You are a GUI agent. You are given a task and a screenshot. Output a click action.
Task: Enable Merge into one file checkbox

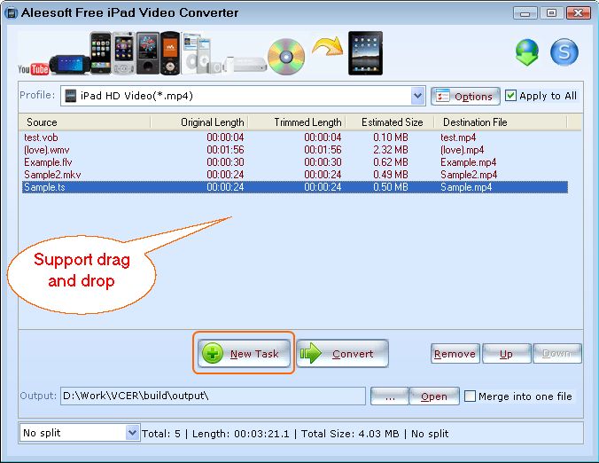point(470,396)
